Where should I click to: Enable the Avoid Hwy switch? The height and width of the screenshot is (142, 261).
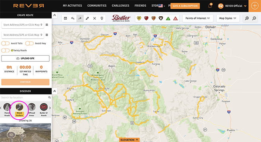pyautogui.click(x=29, y=43)
